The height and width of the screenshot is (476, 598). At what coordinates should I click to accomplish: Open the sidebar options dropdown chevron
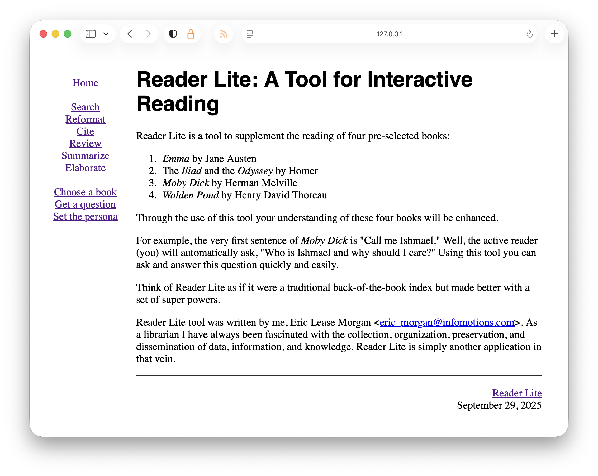106,34
